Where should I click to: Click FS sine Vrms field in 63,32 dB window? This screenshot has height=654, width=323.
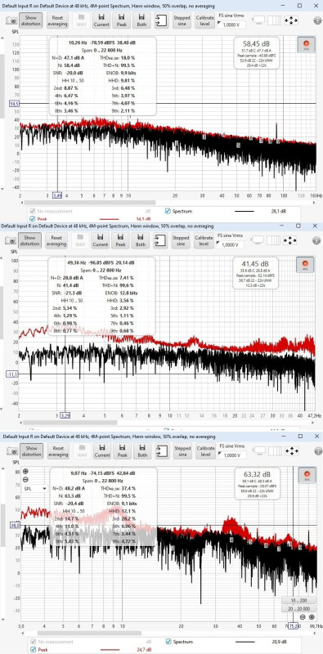(x=232, y=455)
